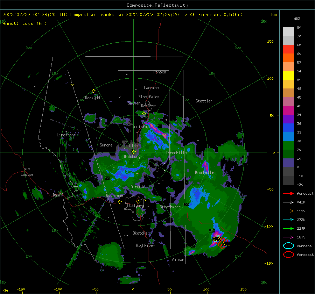The image size is (315, 294).
Task: Click the yellow diamond marker above RockyMH
Action: (x=93, y=91)
